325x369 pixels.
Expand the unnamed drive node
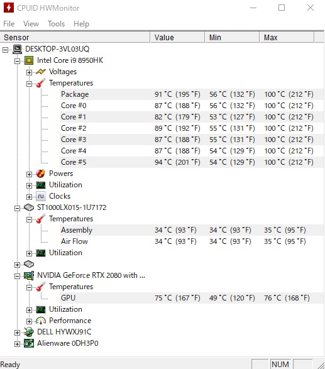[17, 265]
